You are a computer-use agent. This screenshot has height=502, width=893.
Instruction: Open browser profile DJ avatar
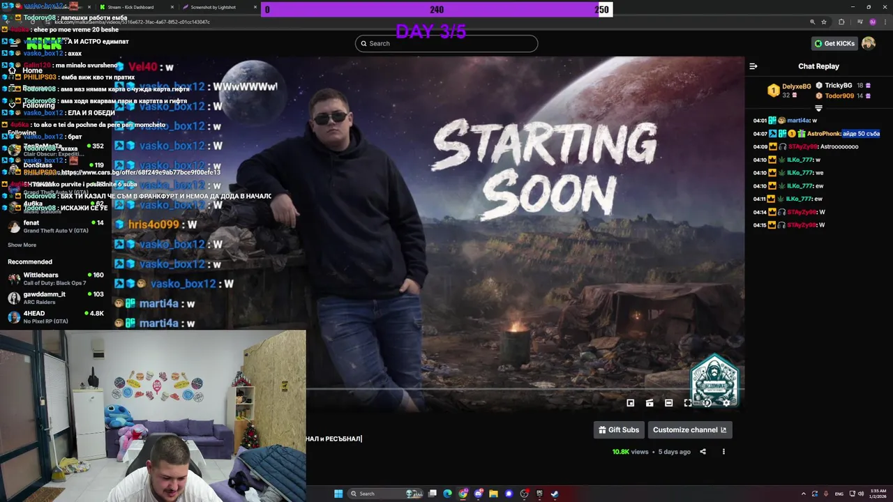pyautogui.click(x=872, y=22)
